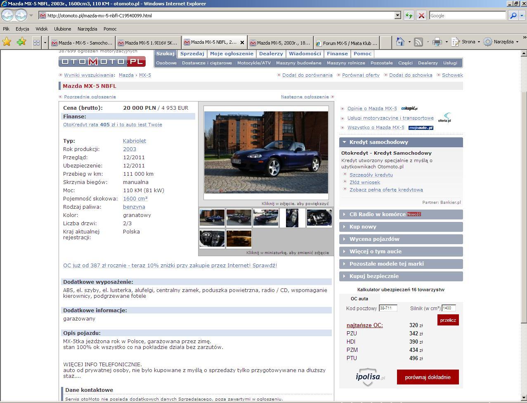The width and height of the screenshot is (527, 403).
Task: Click the ipolisa.pl logo
Action: pos(370,377)
